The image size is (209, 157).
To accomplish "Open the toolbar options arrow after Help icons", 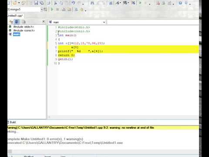I will pos(190,4).
